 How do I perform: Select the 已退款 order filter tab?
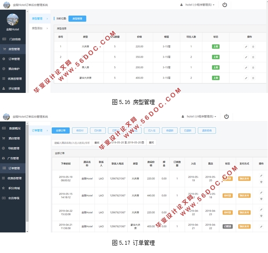coord(188,130)
